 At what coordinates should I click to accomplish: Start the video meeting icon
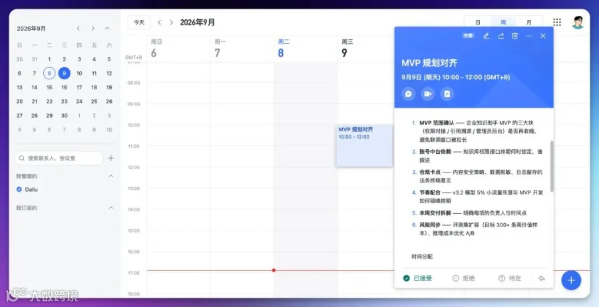(427, 94)
